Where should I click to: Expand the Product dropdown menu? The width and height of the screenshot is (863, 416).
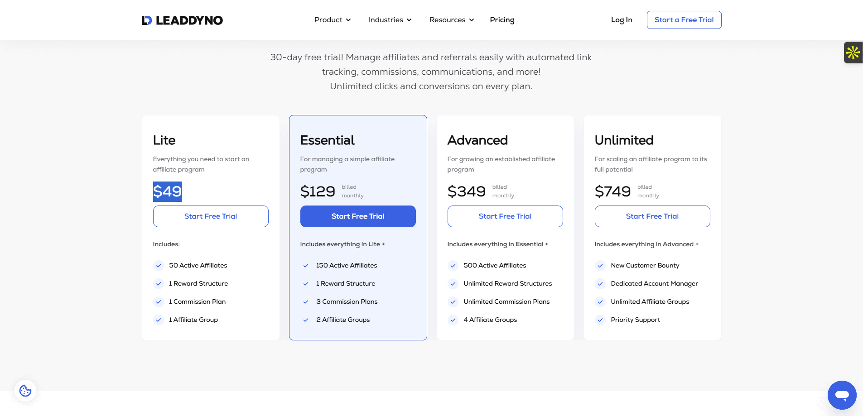pos(333,20)
